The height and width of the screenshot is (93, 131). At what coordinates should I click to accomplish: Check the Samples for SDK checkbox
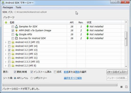13,27
